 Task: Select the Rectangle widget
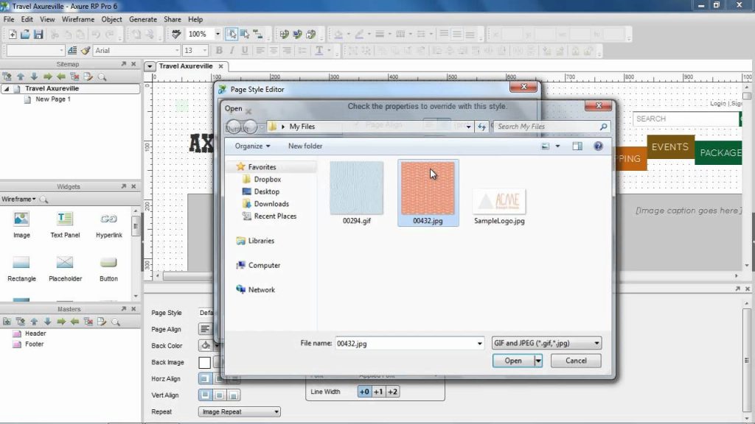pos(21,268)
